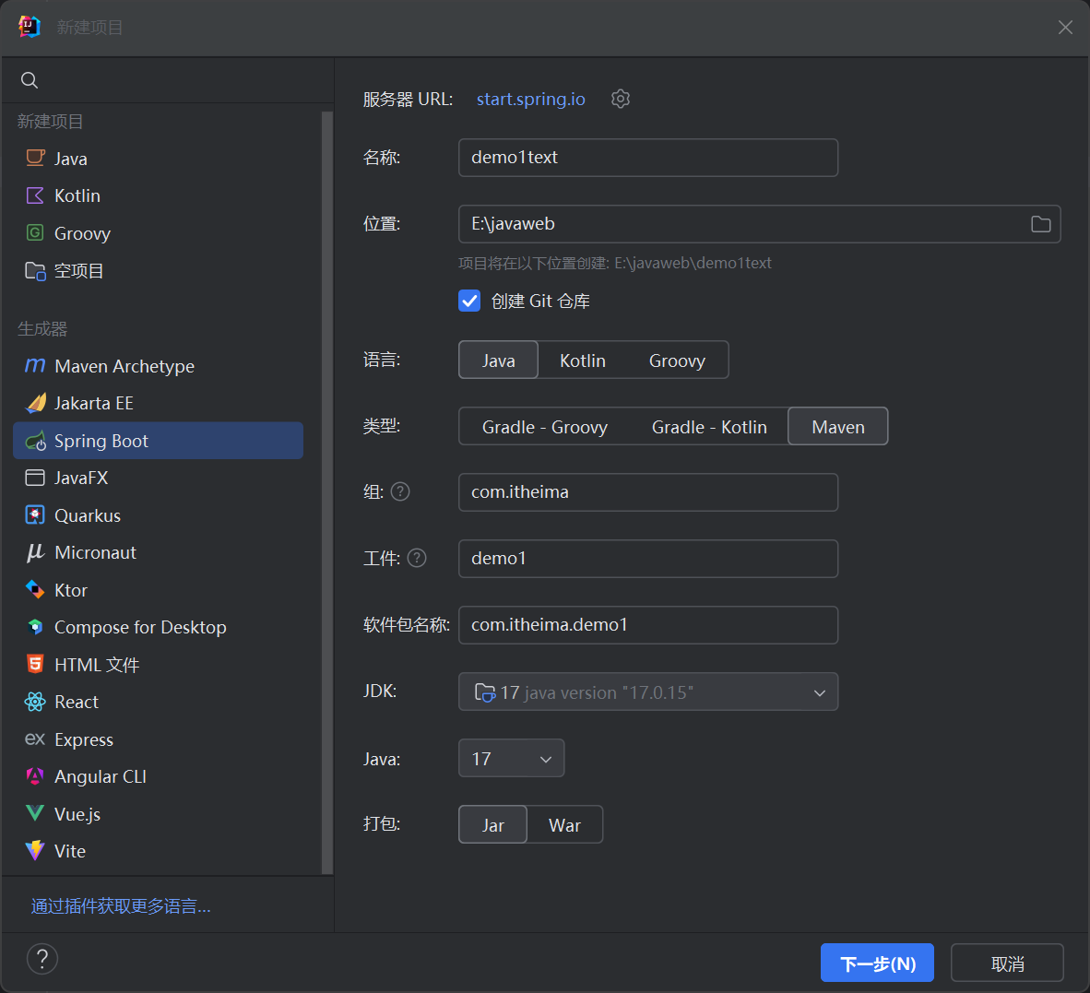Click the 软件包名称 field

click(648, 625)
